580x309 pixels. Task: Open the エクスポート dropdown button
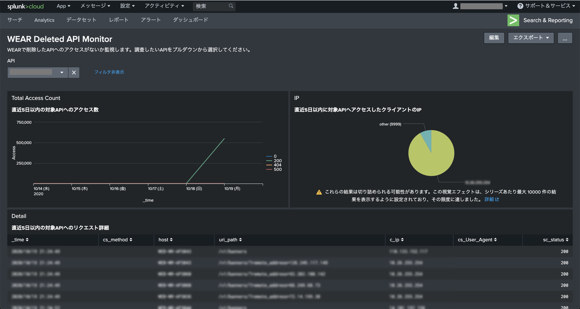(531, 38)
